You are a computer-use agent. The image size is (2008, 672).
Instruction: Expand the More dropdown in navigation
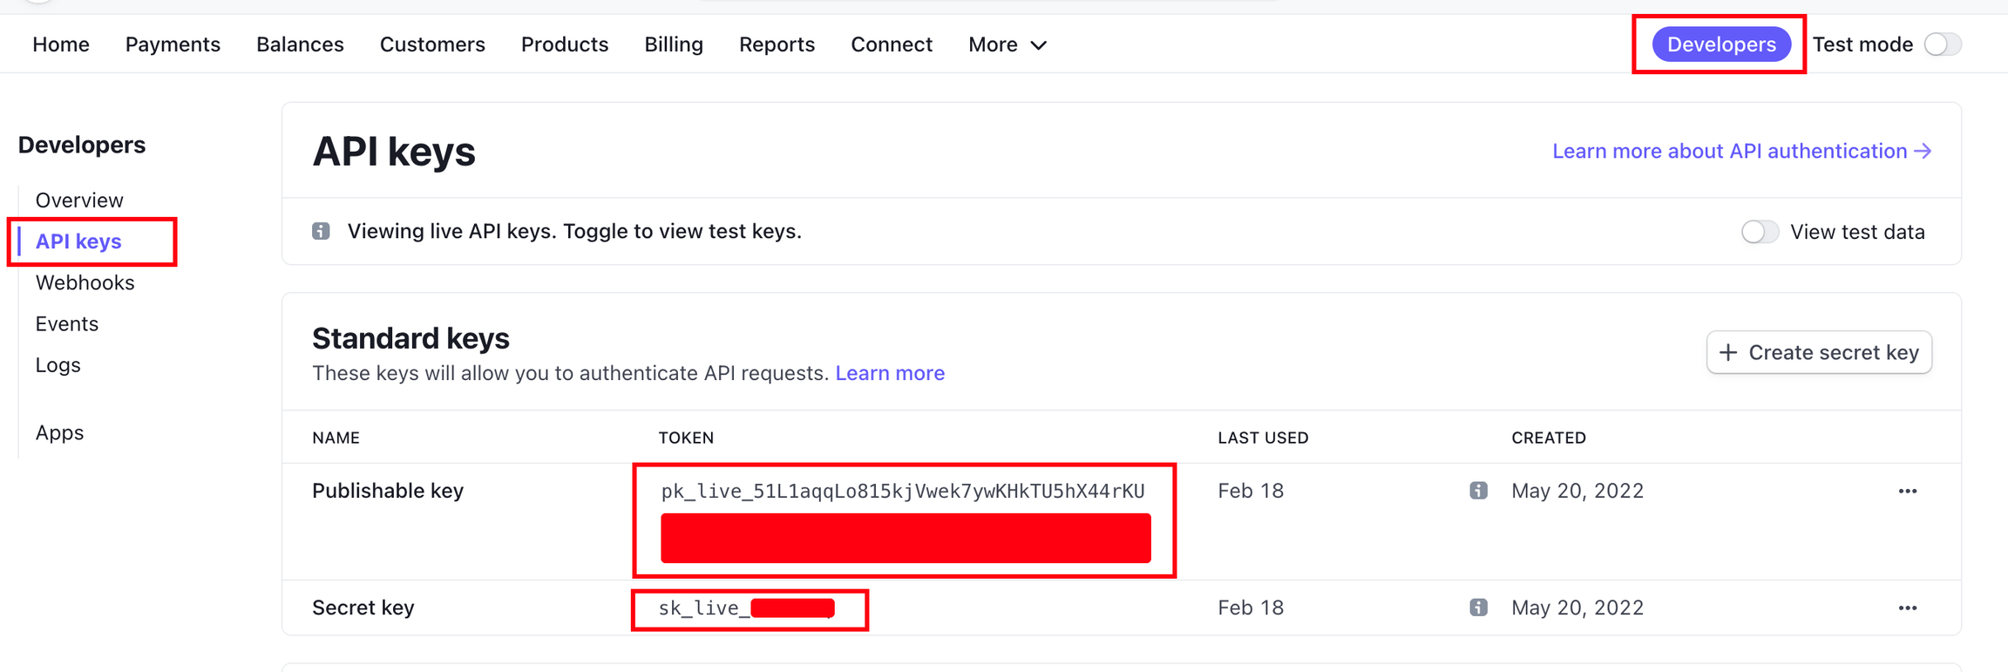1007,44
